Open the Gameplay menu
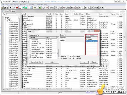The width and height of the screenshot is (127, 95). (x=39, y=5)
